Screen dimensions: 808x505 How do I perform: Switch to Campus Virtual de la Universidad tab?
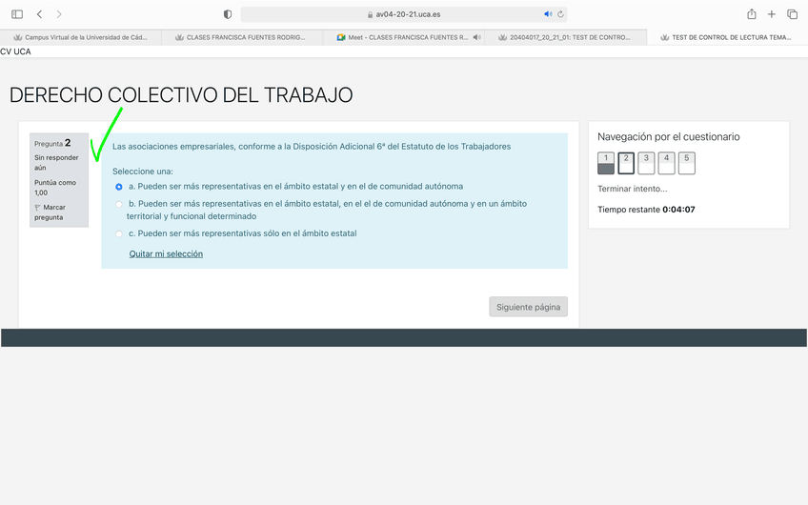tap(81, 37)
